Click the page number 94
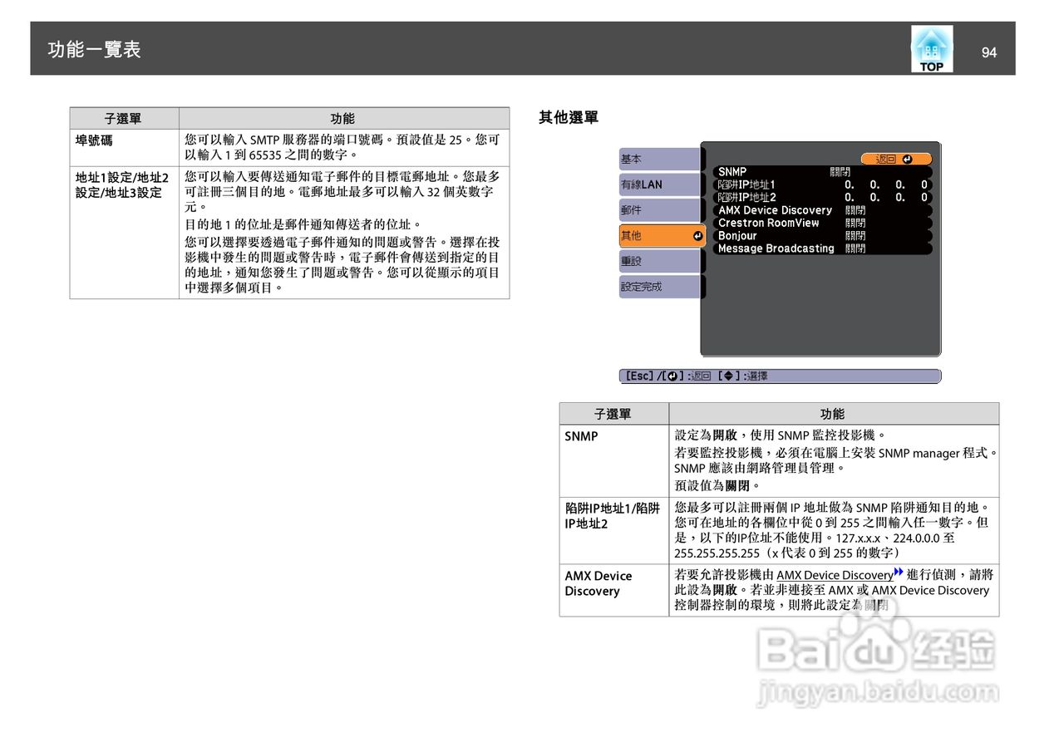 (x=989, y=52)
